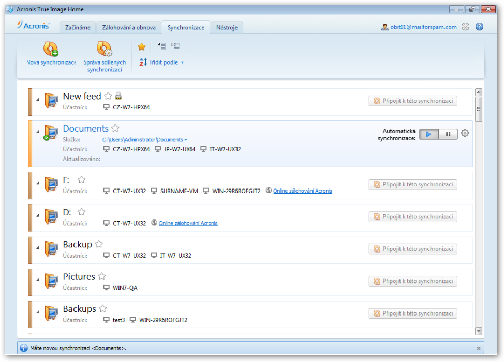The height and width of the screenshot is (362, 504).
Task: Open the help question mark icon
Action: coord(479,27)
